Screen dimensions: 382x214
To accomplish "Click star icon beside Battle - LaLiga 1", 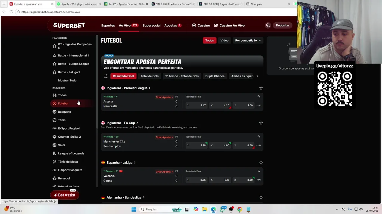I will (54, 72).
